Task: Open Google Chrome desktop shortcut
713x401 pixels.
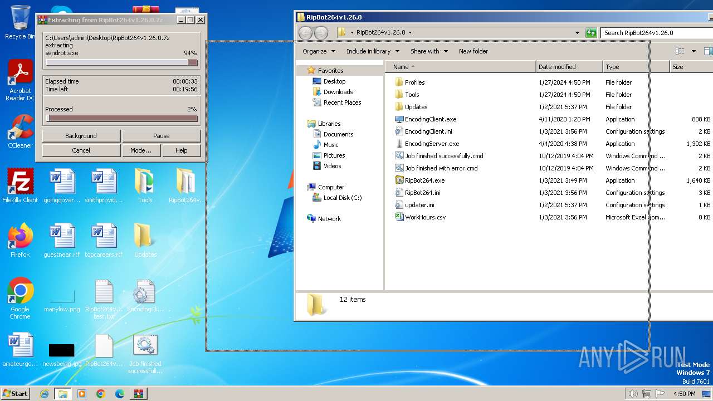Action: click(x=20, y=299)
